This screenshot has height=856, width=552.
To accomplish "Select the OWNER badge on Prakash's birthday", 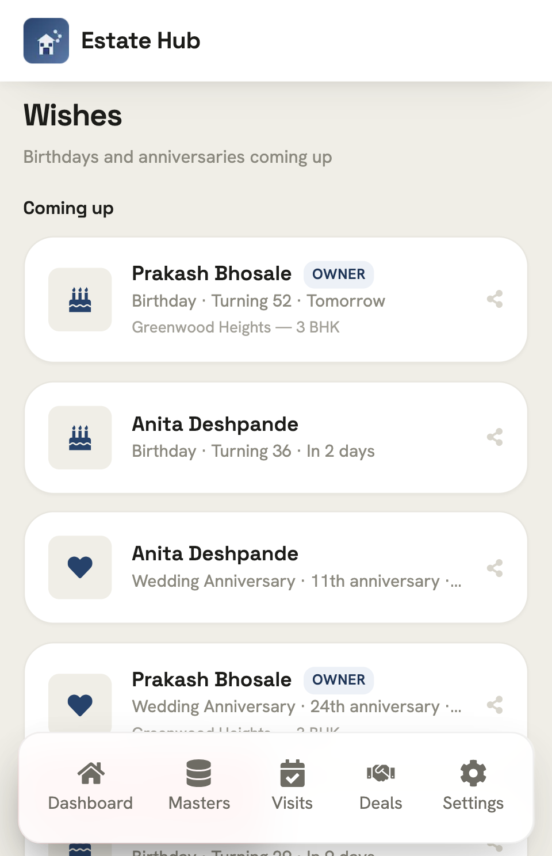I will tap(339, 274).
